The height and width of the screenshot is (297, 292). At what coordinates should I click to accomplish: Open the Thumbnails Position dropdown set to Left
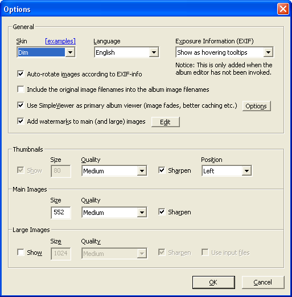click(x=227, y=170)
